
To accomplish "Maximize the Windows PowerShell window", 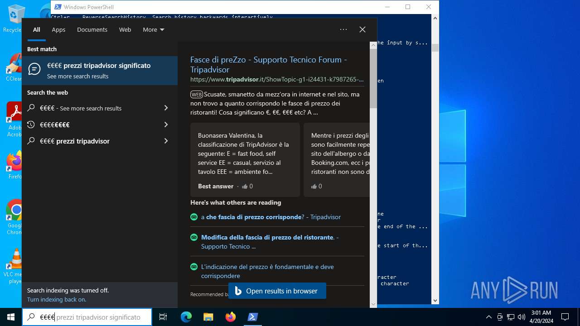I will [x=408, y=7].
